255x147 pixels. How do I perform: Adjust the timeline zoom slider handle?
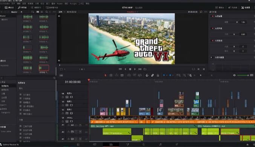pos(201,75)
